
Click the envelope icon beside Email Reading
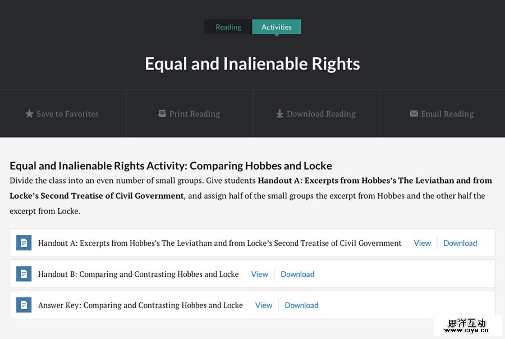tap(414, 113)
